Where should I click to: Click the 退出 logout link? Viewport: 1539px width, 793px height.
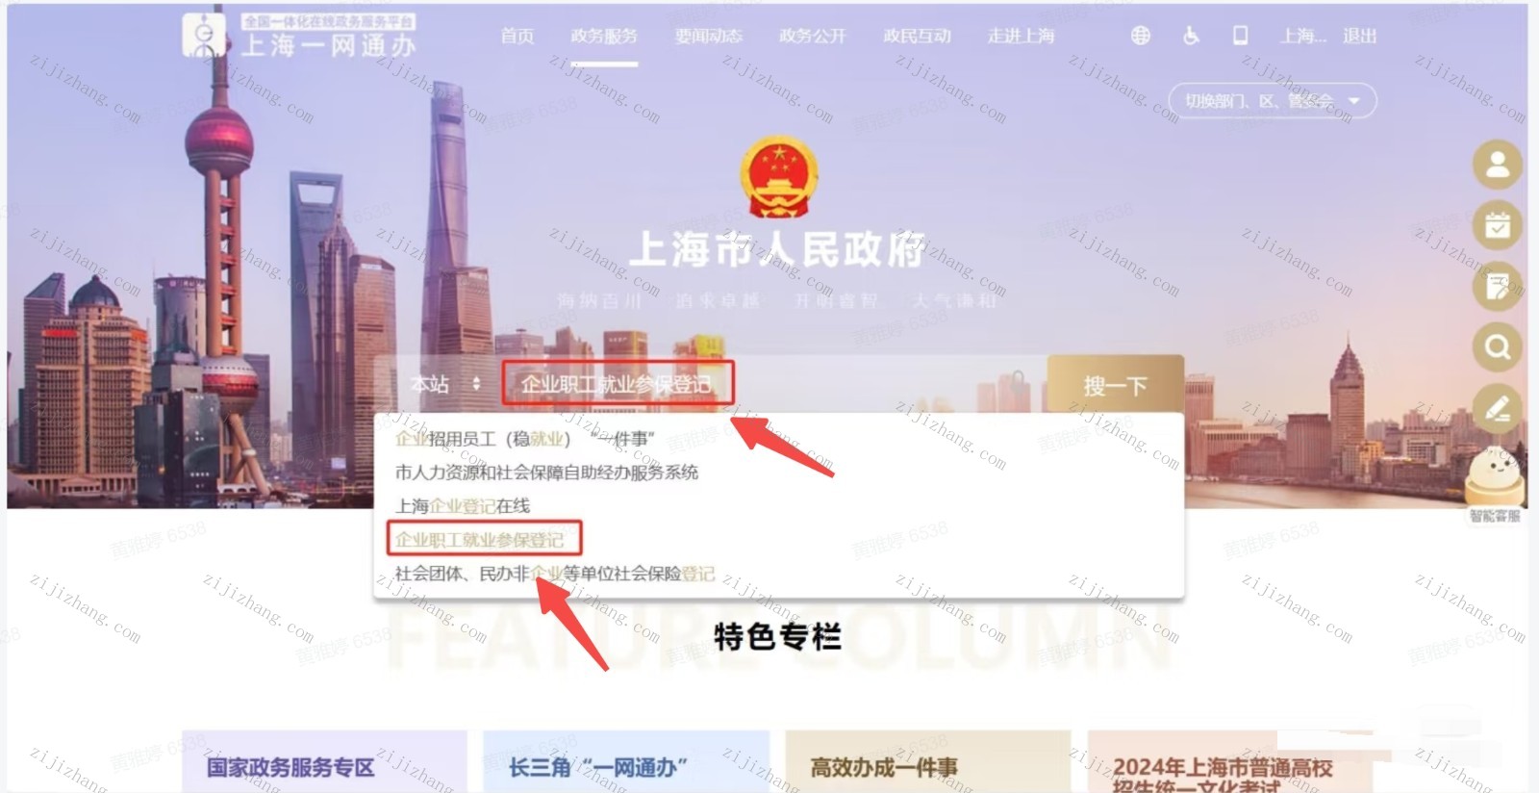click(x=1359, y=37)
